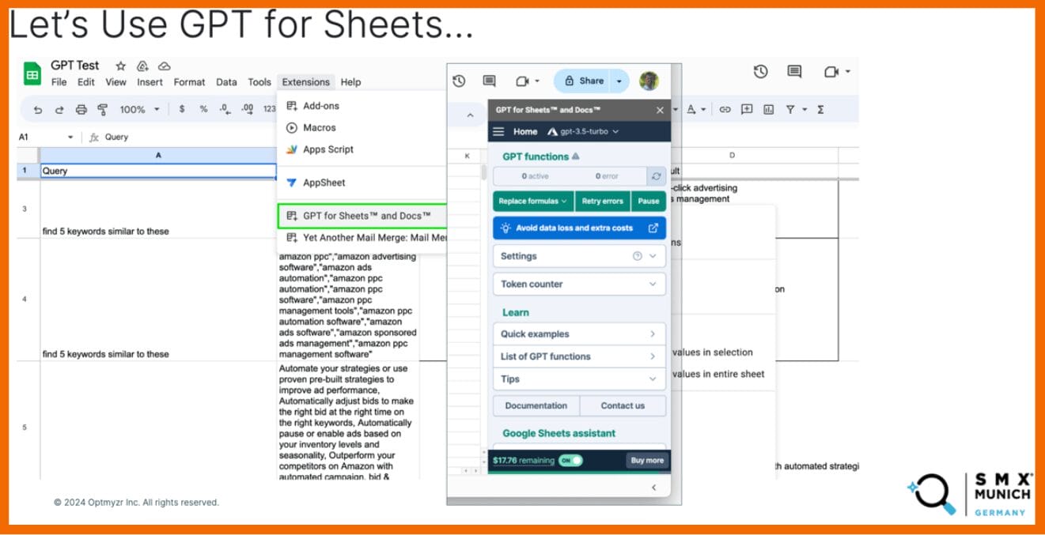This screenshot has height=535, width=1045.
Task: Click the sigma functions icon
Action: 820,110
